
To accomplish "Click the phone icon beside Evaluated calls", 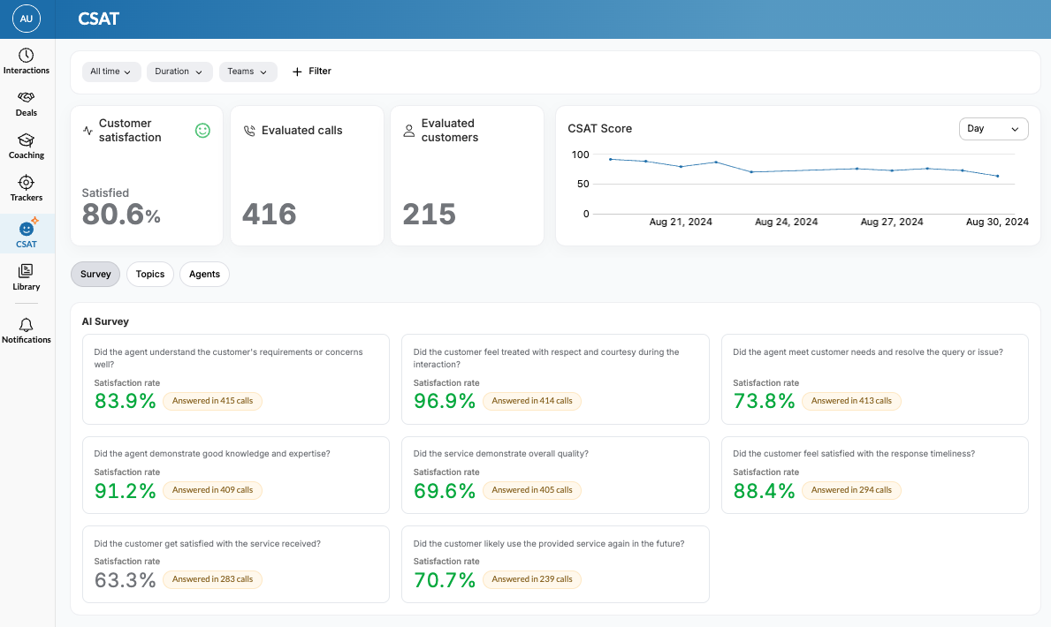I will pyautogui.click(x=249, y=131).
